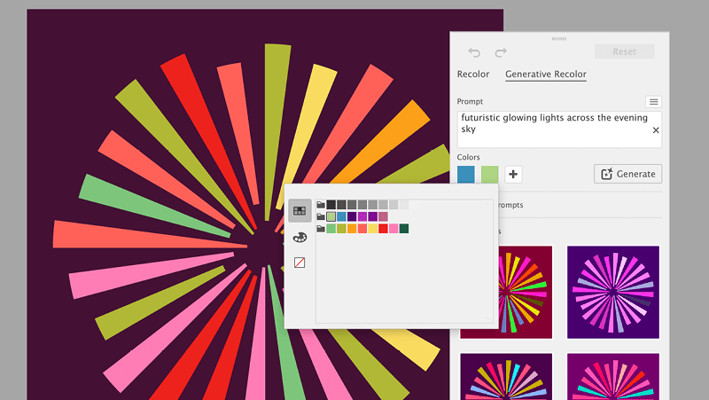The width and height of the screenshot is (709, 400).
Task: Pick the orange swatch in third row
Action: pyautogui.click(x=352, y=229)
